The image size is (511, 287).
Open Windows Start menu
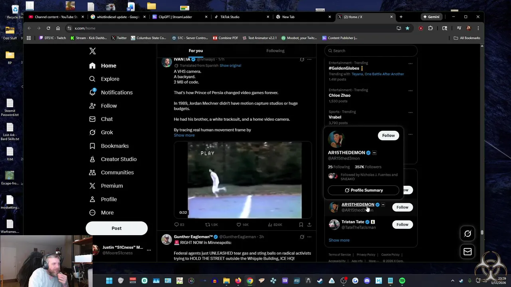pyautogui.click(x=109, y=281)
